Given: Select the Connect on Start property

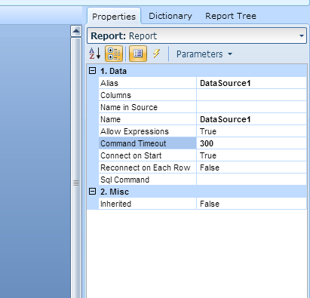Looking at the screenshot, I should click(x=147, y=155).
